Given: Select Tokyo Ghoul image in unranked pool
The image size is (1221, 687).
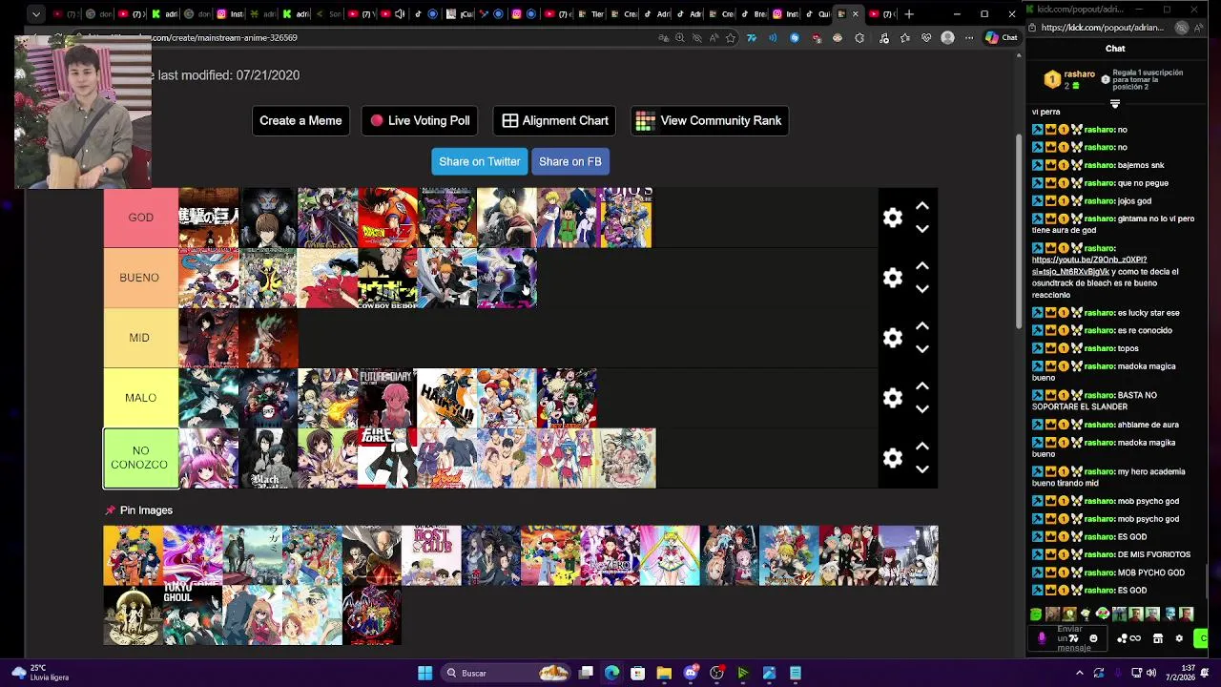Looking at the screenshot, I should click(193, 615).
